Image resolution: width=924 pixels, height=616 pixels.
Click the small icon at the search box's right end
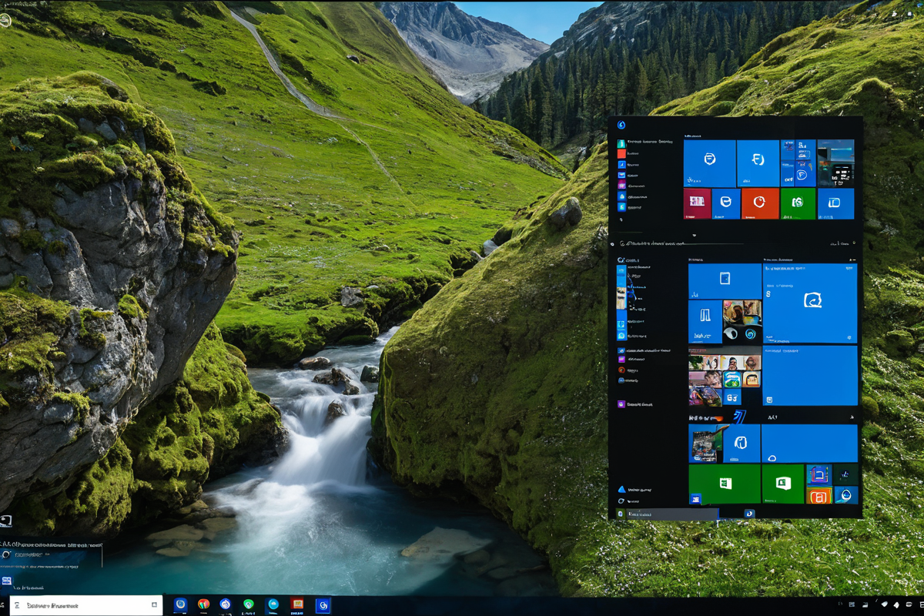154,605
